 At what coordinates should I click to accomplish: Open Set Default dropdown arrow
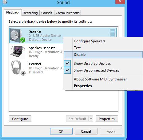pos(91,119)
